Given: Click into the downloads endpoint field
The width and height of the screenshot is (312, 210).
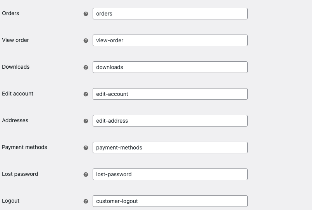Looking at the screenshot, I should pyautogui.click(x=170, y=67).
